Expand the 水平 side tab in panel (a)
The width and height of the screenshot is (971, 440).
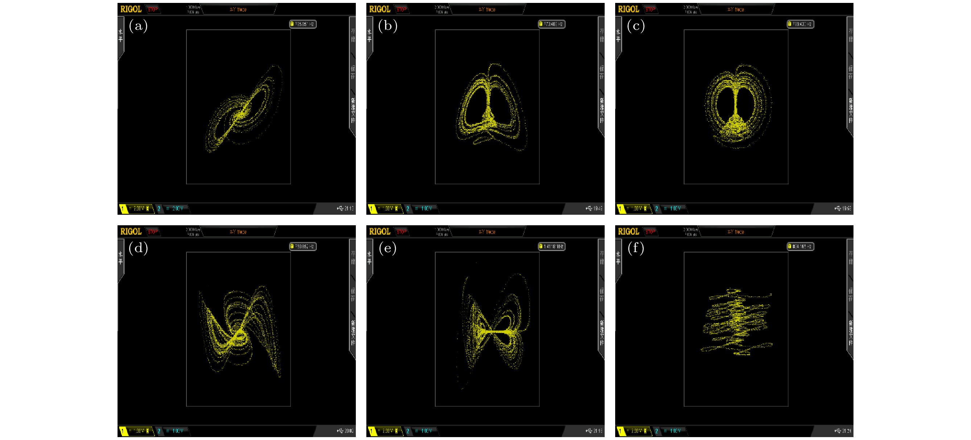click(121, 36)
